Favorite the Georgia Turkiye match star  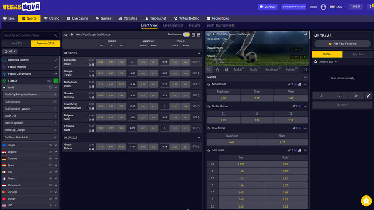tap(90, 76)
